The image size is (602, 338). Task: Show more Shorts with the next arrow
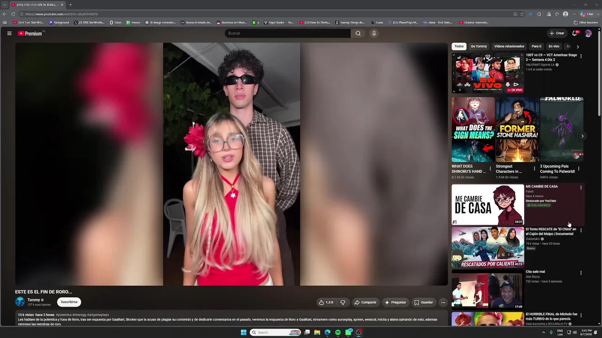click(x=582, y=136)
